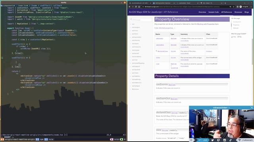Click the sidebar search field
Screen dimensions: 254x142
point(141,20)
